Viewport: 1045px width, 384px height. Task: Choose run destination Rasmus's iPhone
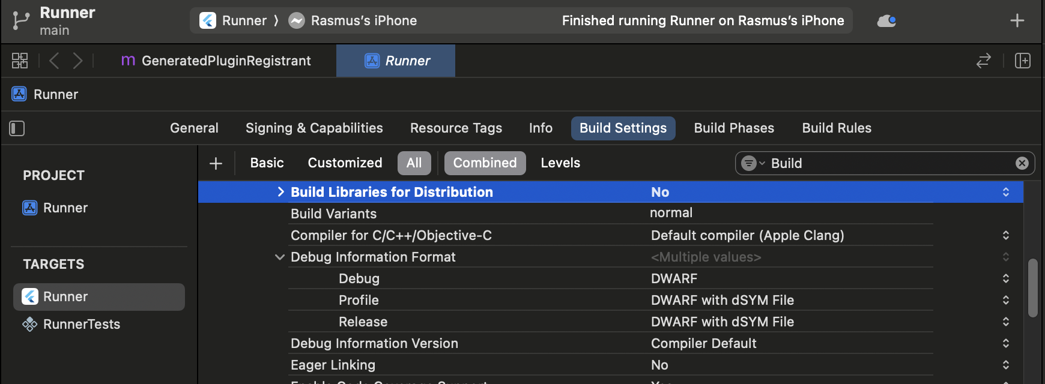[x=353, y=20]
